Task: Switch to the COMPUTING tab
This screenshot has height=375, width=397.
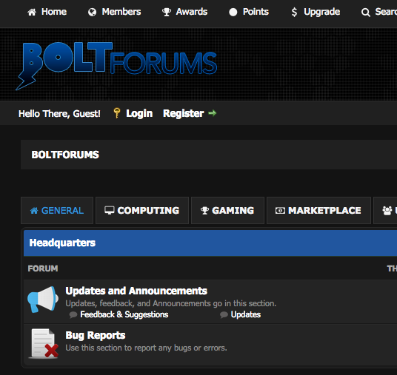Action: coord(142,210)
